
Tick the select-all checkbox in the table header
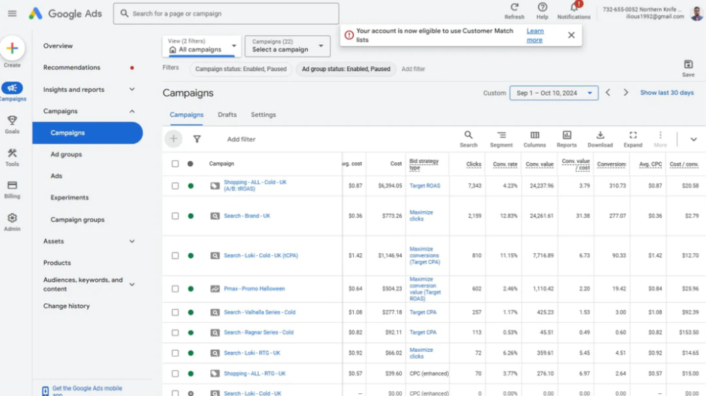click(175, 164)
